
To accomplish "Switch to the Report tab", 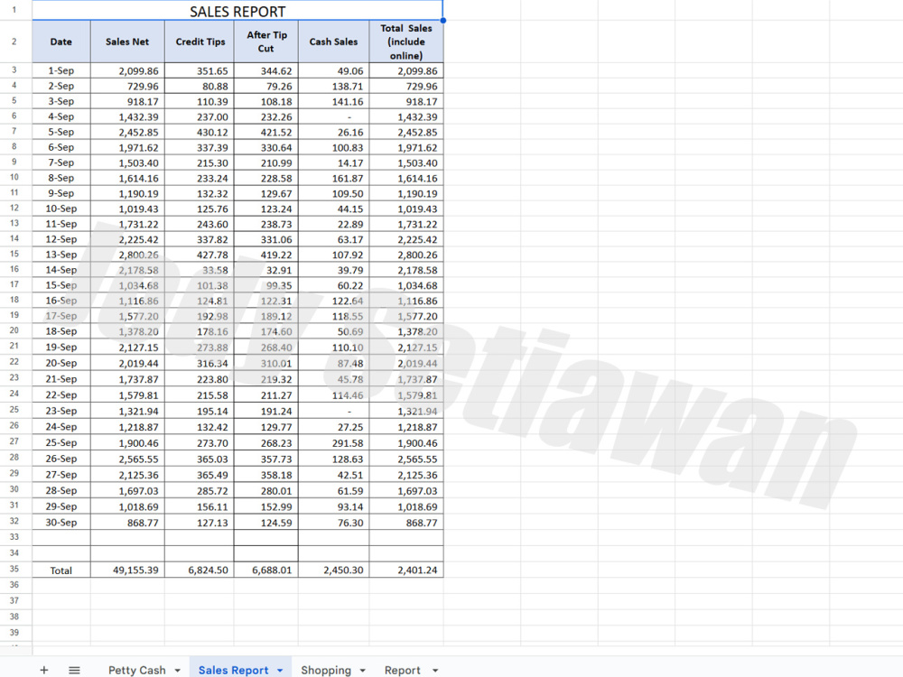I will [403, 670].
